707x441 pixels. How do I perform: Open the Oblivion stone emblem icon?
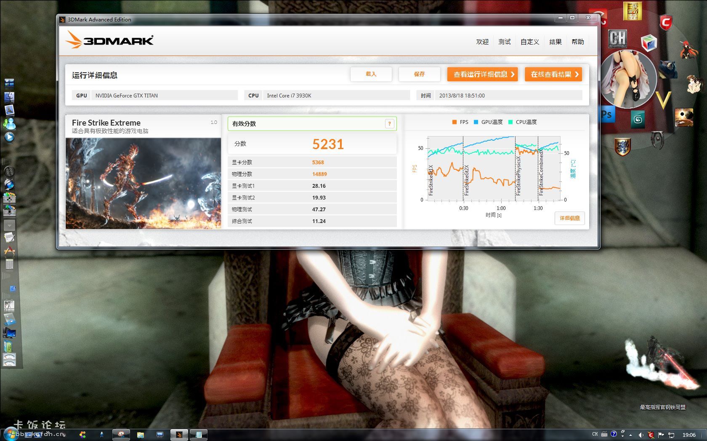(657, 140)
